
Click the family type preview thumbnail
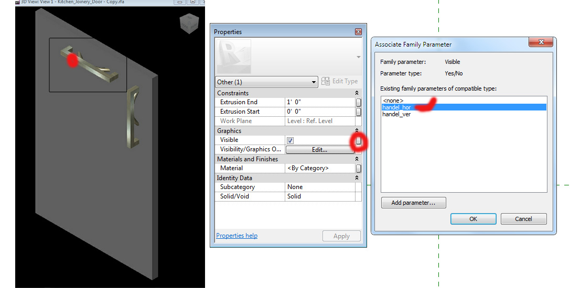pos(234,57)
